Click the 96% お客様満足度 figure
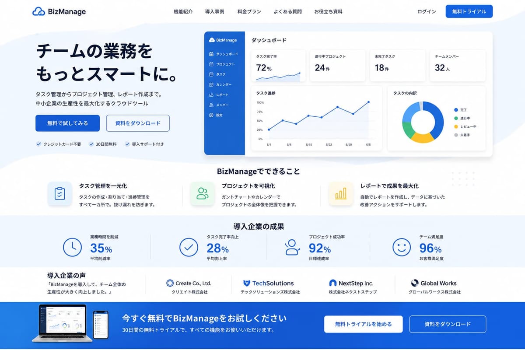 [x=430, y=248]
